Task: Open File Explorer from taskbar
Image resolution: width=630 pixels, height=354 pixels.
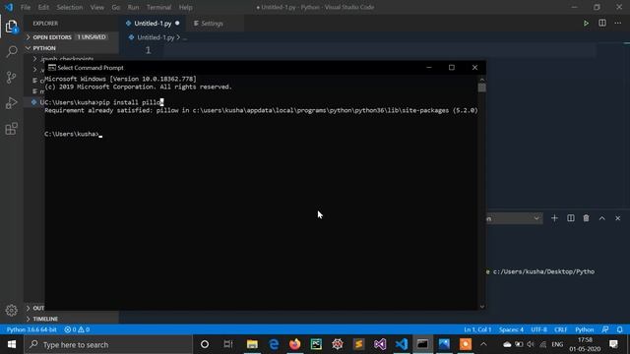Action: tap(252, 344)
